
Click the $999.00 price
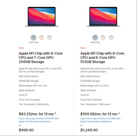click(26, 130)
